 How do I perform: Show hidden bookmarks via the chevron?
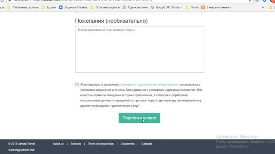(x=263, y=7)
